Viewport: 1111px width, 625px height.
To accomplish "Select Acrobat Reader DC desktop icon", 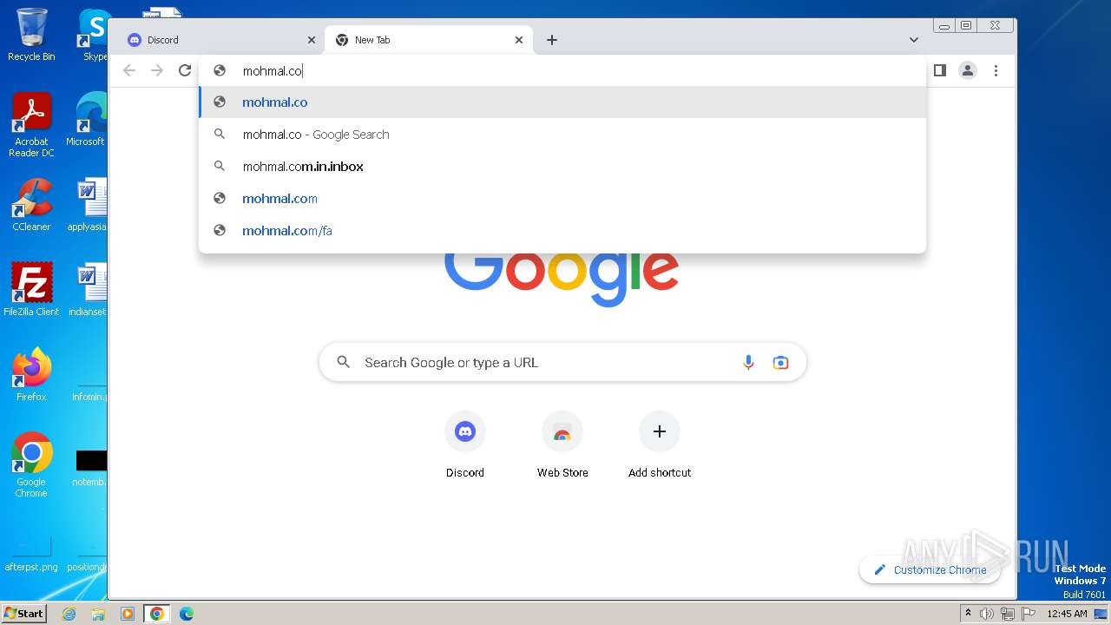I will [x=31, y=125].
